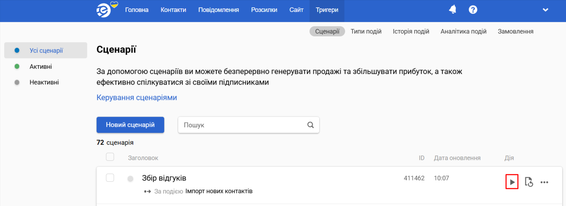Open the Збір відгуків scenario title
Image resolution: width=566 pixels, height=206 pixels.
pyautogui.click(x=164, y=178)
